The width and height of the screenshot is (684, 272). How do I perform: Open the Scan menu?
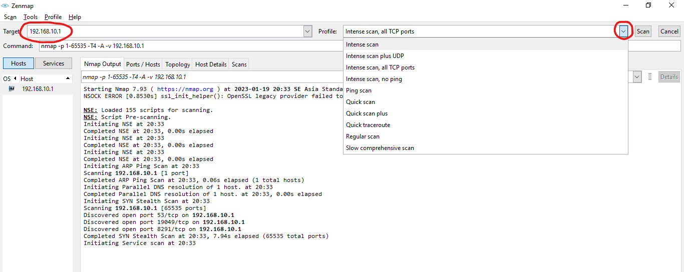(x=10, y=17)
